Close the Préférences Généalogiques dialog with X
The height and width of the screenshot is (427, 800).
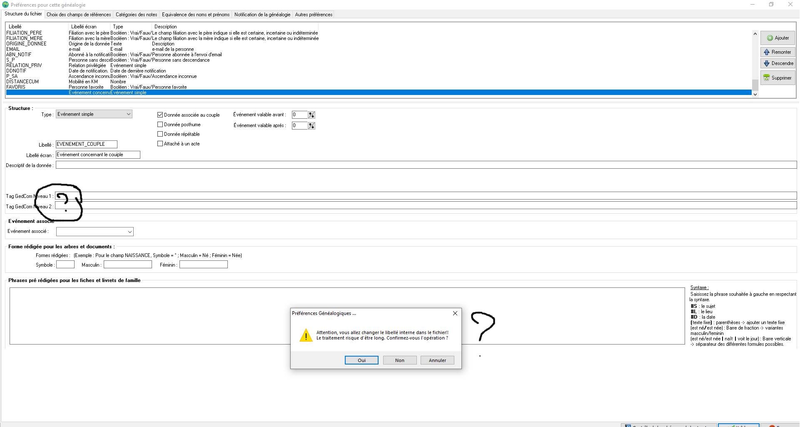point(455,313)
